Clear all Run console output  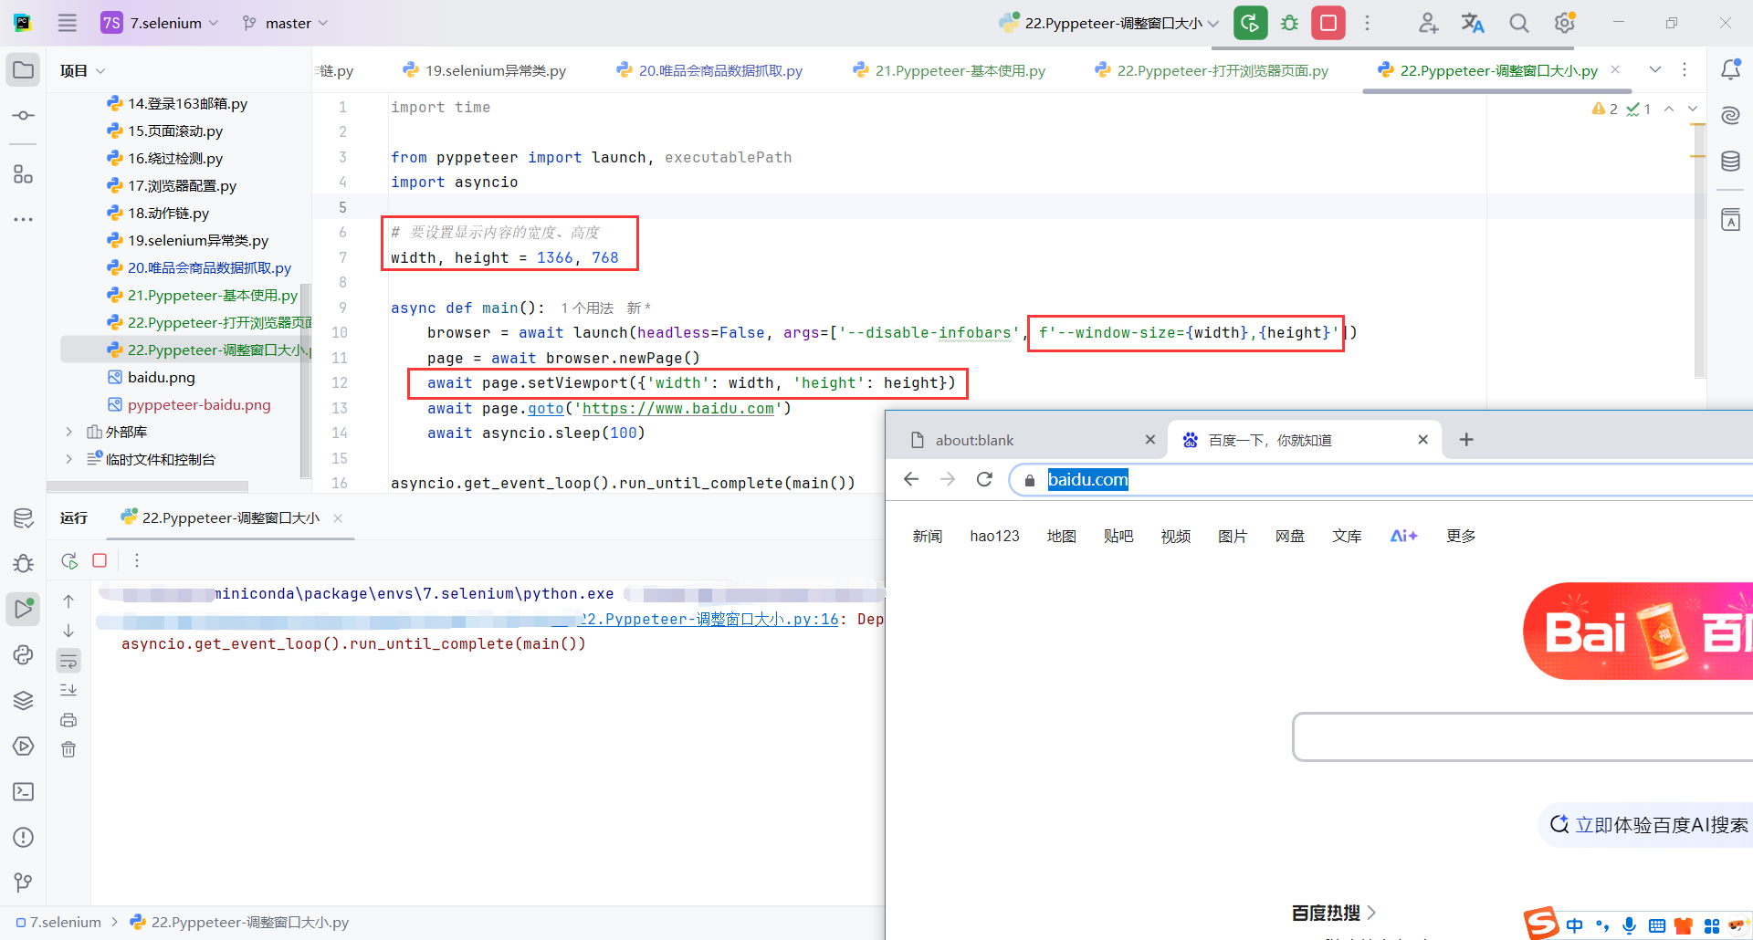click(68, 749)
